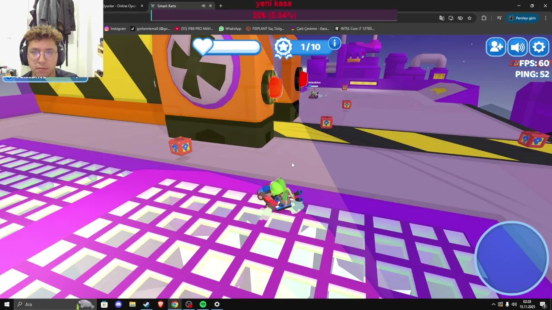Open Spotify from the taskbar

pyautogui.click(x=203, y=304)
